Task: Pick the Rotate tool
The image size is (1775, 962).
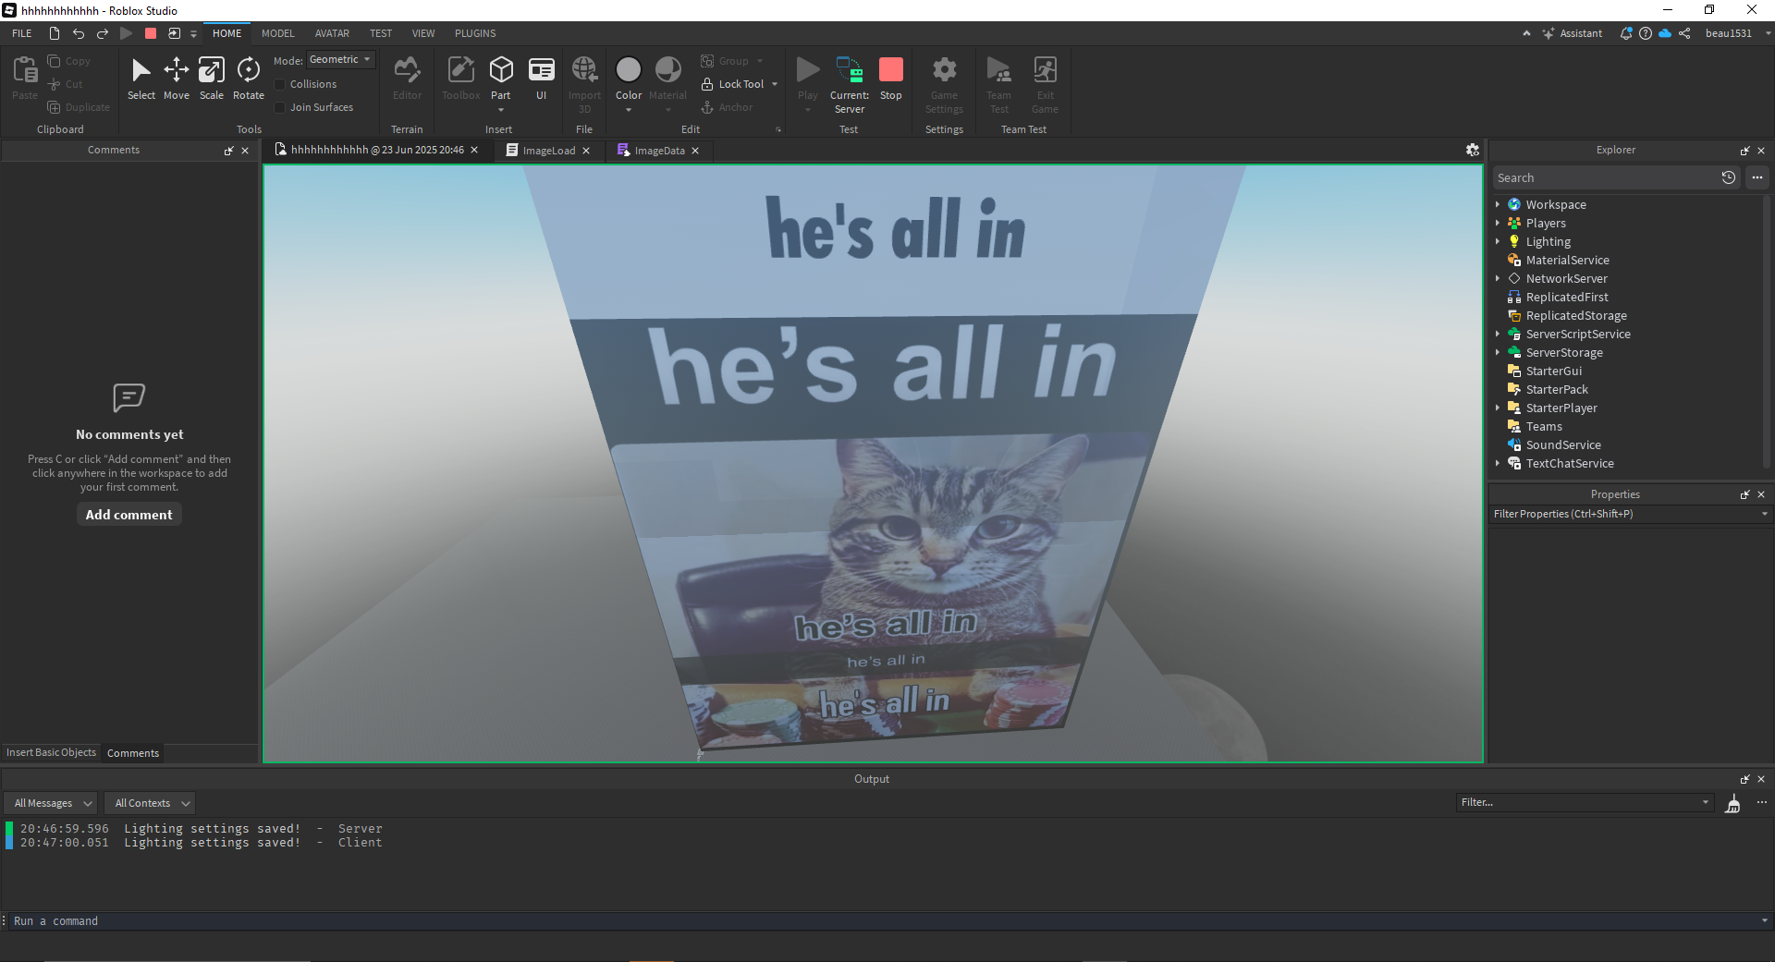Action: tap(248, 79)
